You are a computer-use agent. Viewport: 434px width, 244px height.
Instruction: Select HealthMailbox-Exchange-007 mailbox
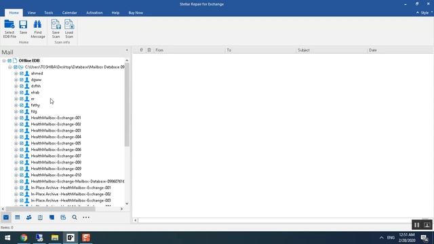(56, 156)
